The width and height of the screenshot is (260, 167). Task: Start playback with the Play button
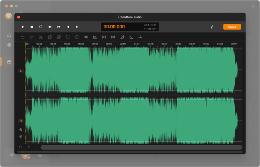[x=23, y=27]
